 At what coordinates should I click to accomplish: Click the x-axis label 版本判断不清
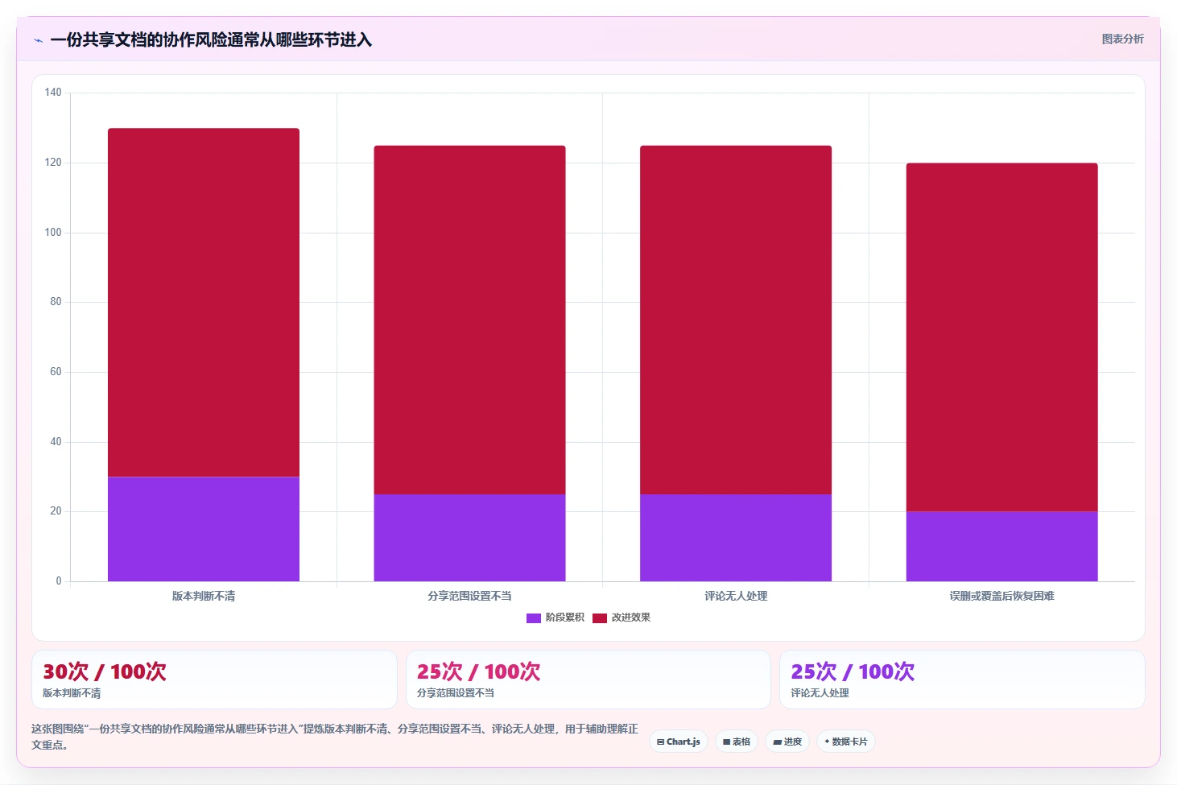[x=204, y=597]
